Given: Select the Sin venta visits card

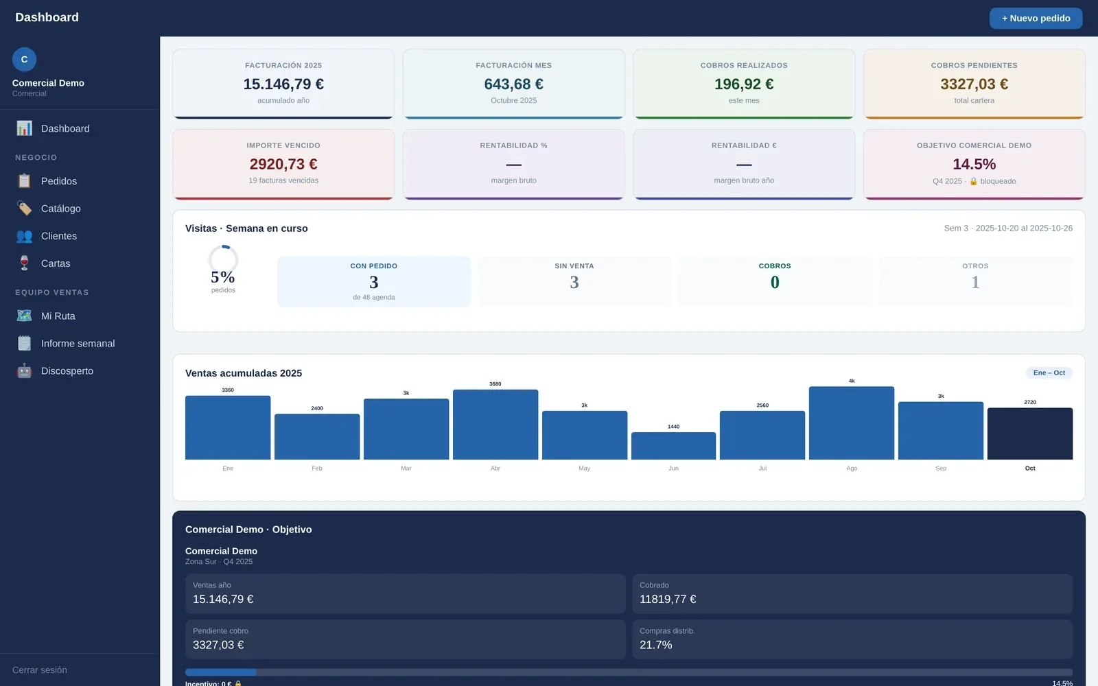Looking at the screenshot, I should (574, 281).
